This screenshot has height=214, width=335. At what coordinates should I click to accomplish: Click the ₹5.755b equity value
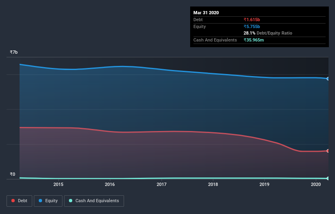tap(252, 26)
